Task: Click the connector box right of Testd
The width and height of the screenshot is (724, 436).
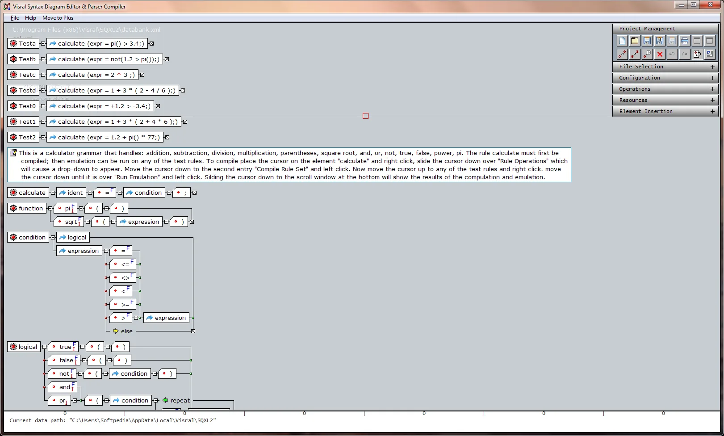Action: tap(43, 90)
